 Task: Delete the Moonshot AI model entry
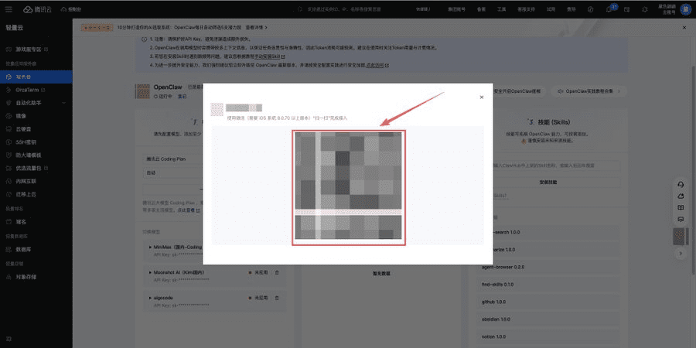click(x=277, y=272)
